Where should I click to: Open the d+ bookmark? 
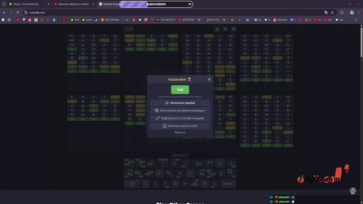[126, 20]
